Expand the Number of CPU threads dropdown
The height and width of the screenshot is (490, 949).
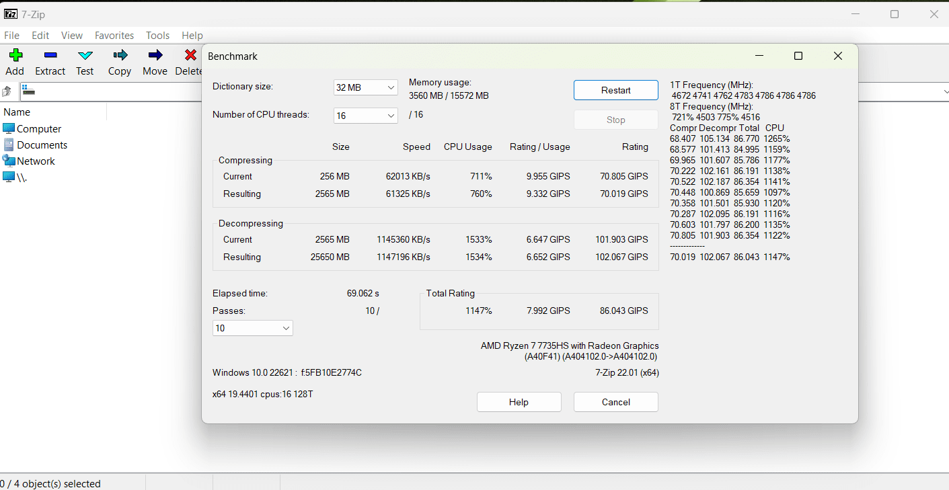click(x=365, y=116)
